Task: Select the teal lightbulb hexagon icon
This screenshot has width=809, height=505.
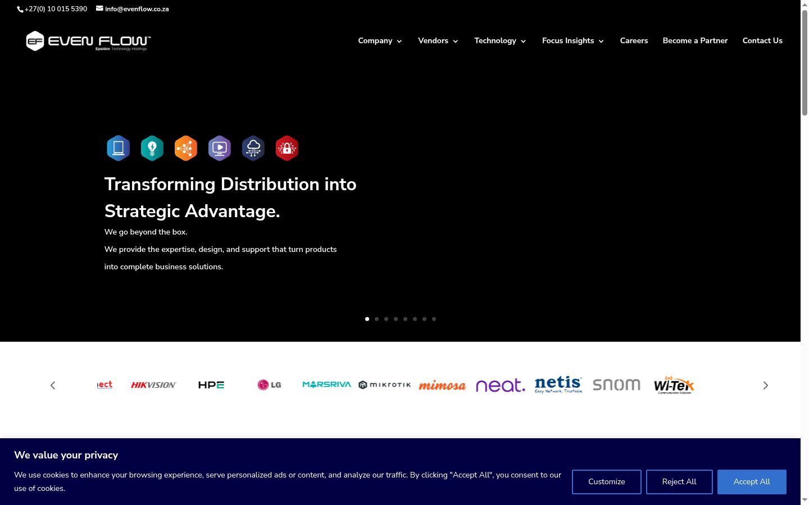Action: (152, 148)
